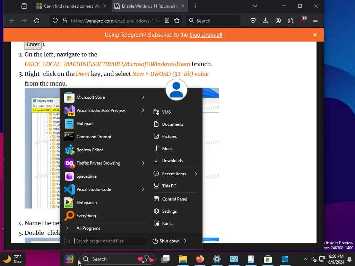Viewport: 355px width, 266px height.
Task: Expand Visual Studio 2022 Preview jump list
Action: (143, 110)
